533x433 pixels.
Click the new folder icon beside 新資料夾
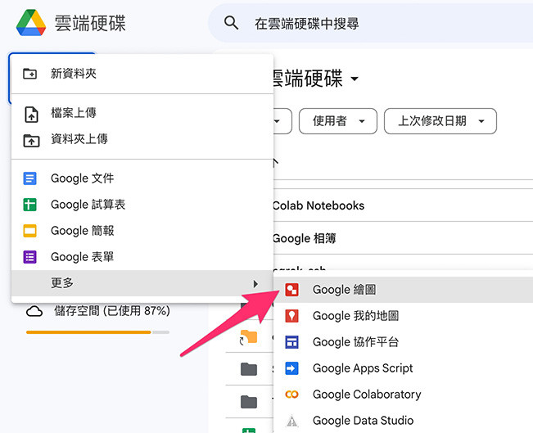coord(30,74)
